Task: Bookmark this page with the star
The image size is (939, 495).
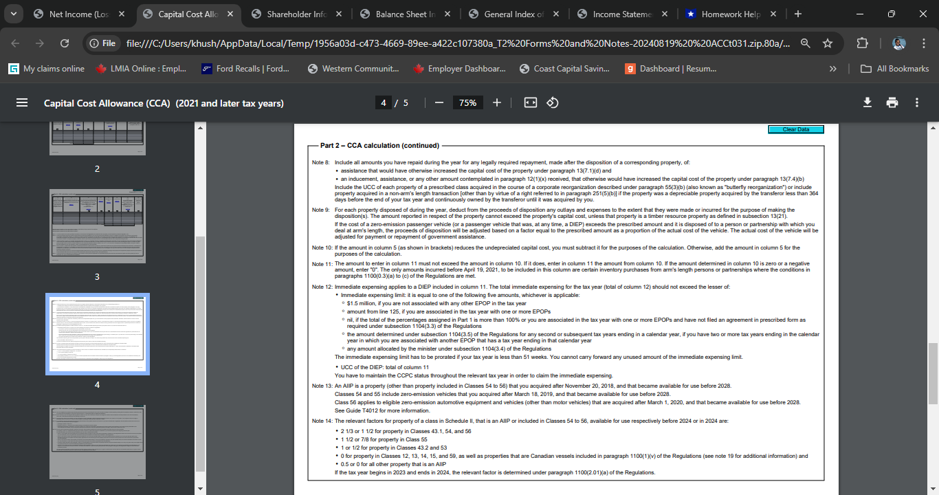Action: point(828,43)
